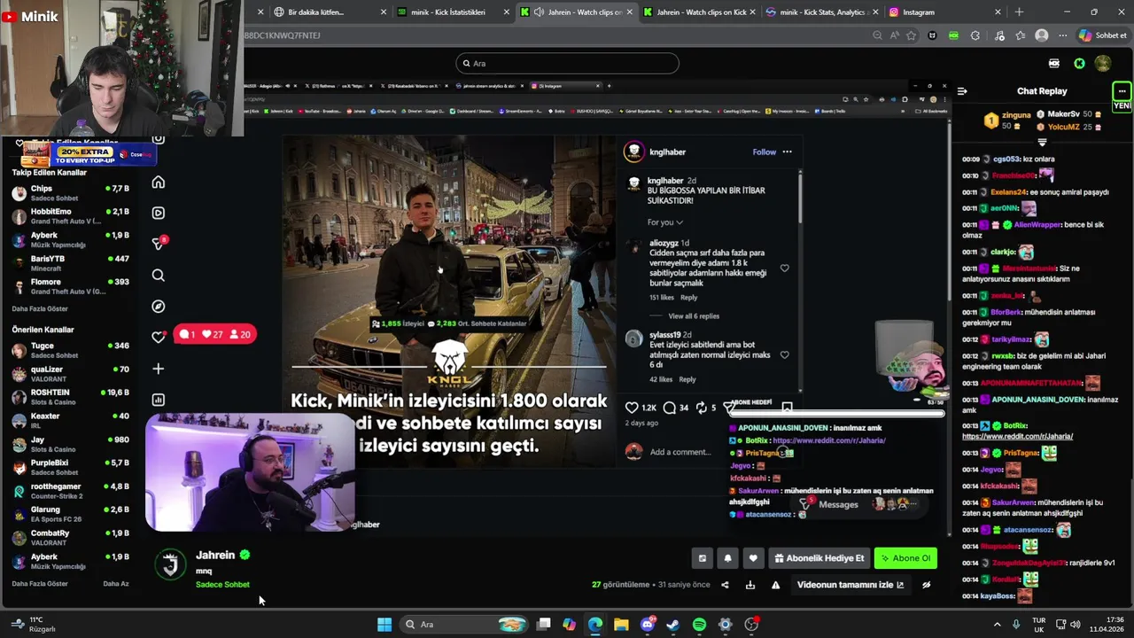Collapse recommended list with 'Daha Az'
1134x638 pixels.
coord(116,584)
